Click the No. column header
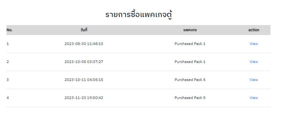The width and height of the screenshot is (283, 126). [9, 30]
